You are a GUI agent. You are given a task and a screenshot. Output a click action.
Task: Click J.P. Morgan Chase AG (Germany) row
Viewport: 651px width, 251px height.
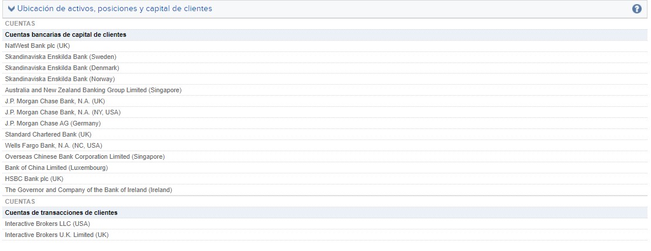tap(53, 123)
